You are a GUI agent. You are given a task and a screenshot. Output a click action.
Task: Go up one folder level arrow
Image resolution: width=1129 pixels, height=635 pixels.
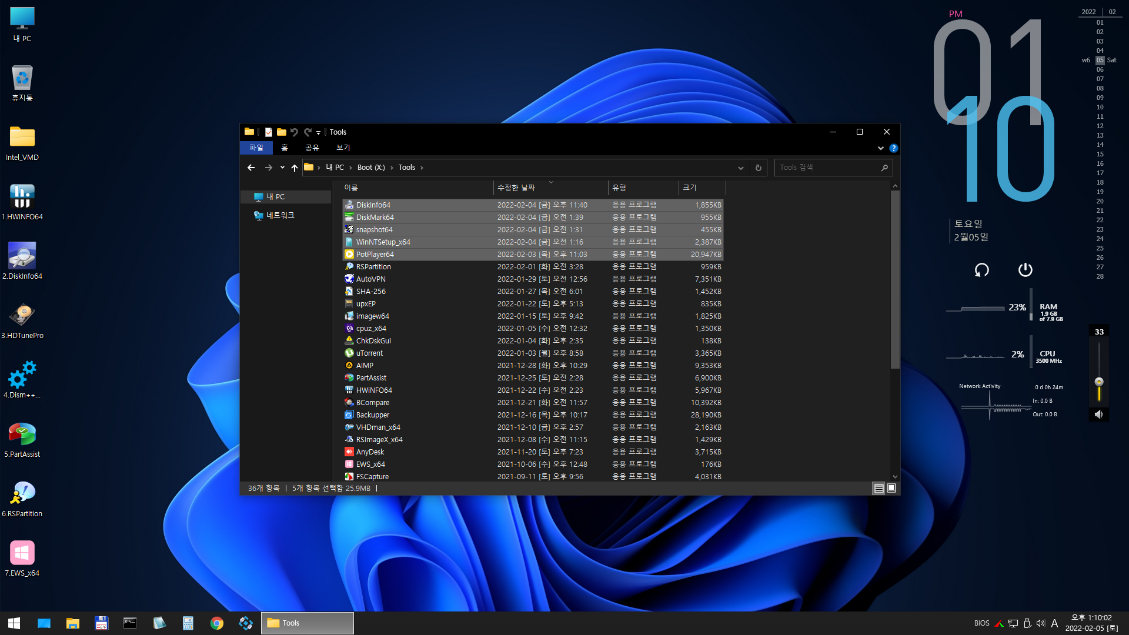point(295,168)
